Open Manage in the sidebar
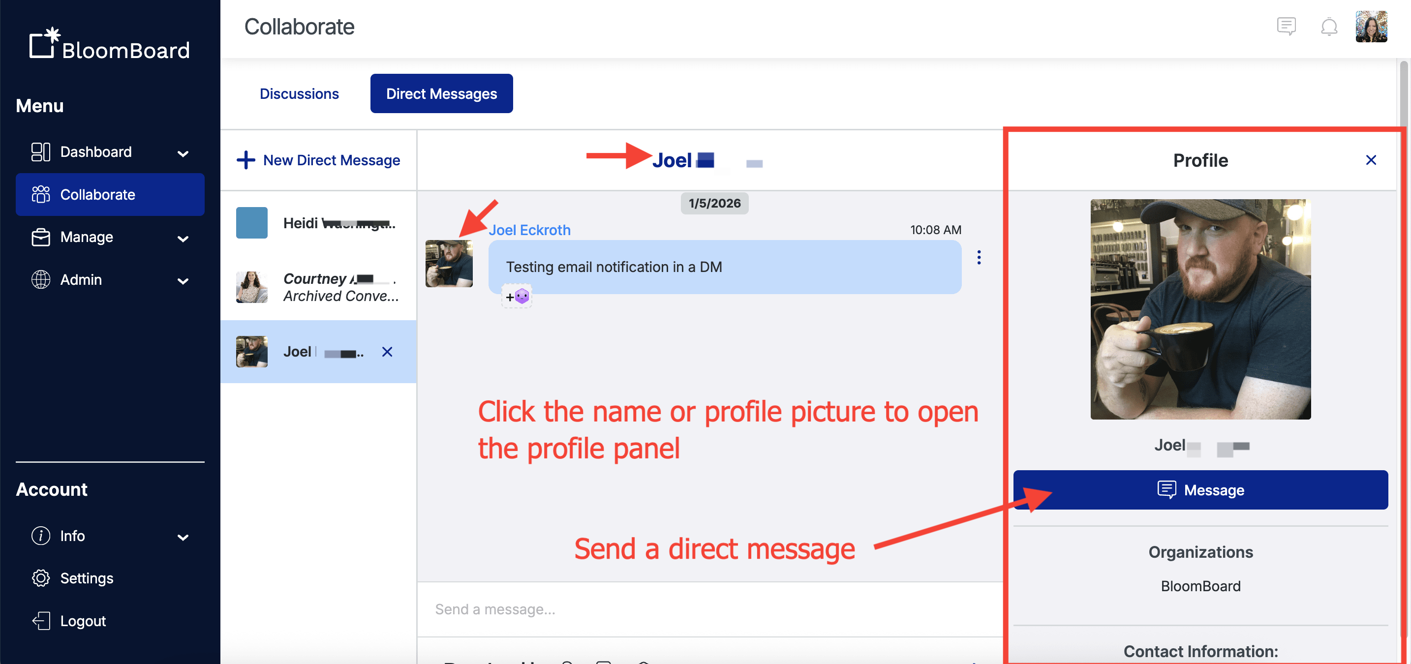Screen dimensions: 1411x664 click(110, 237)
